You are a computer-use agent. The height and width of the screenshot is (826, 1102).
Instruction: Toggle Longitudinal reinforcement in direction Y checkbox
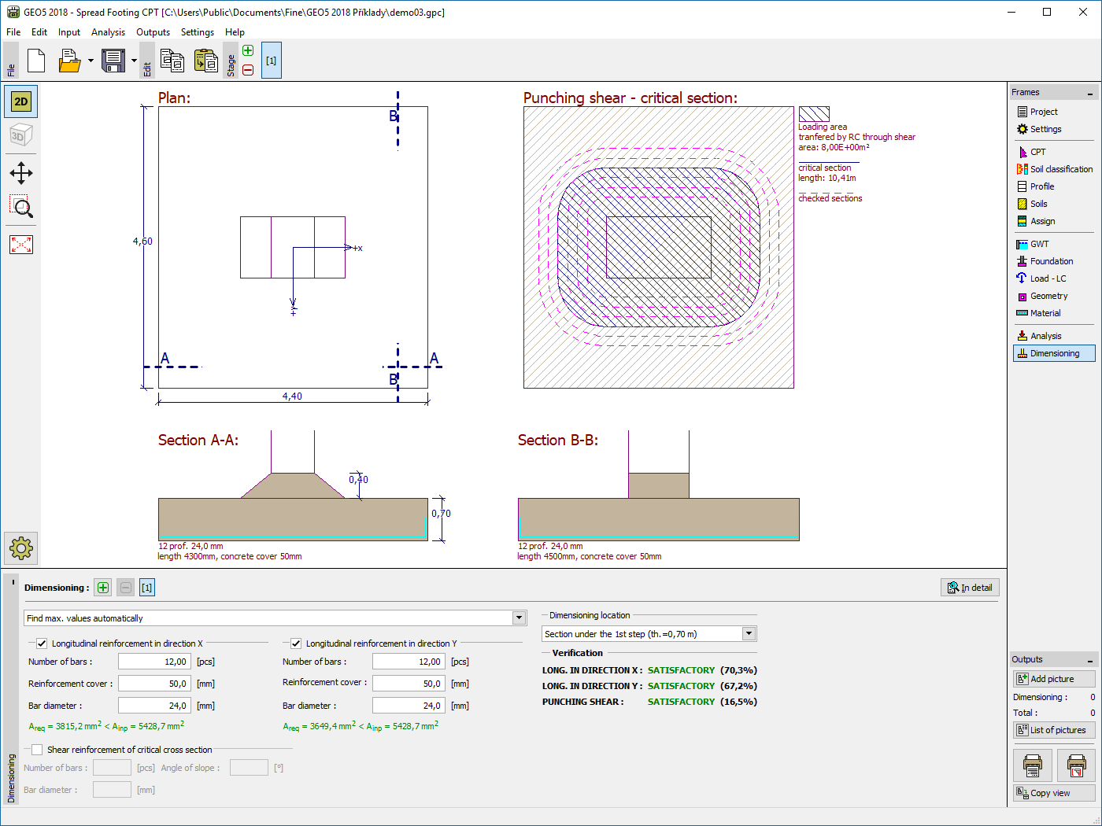point(296,643)
